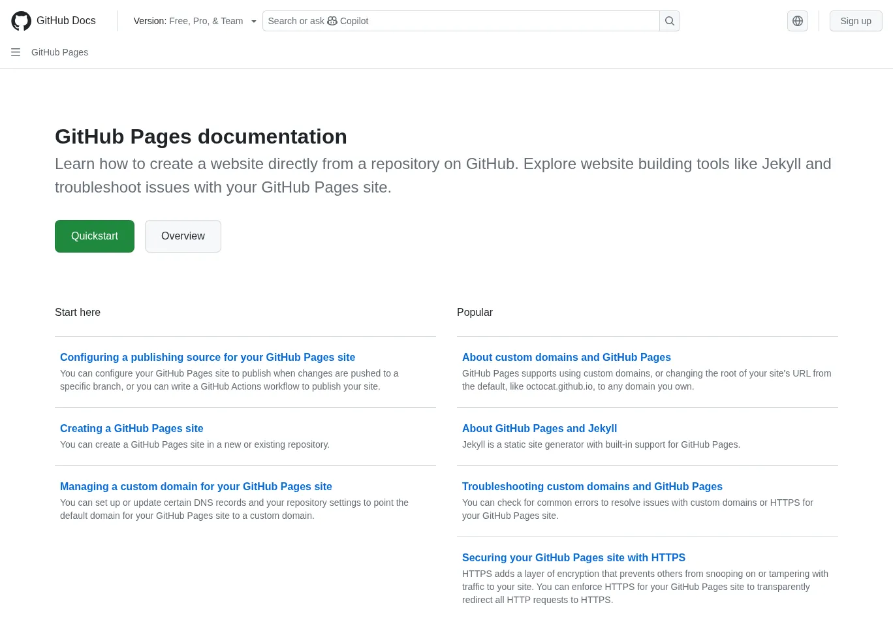Image resolution: width=893 pixels, height=620 pixels.
Task: Click the GitHub Pages breadcrumb
Action: pyautogui.click(x=59, y=52)
